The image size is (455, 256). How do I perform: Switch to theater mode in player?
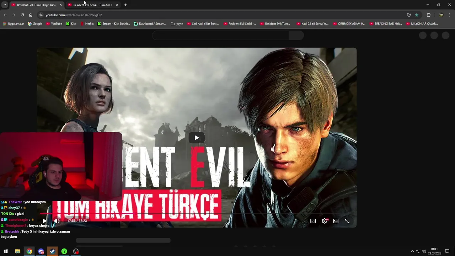click(x=336, y=221)
